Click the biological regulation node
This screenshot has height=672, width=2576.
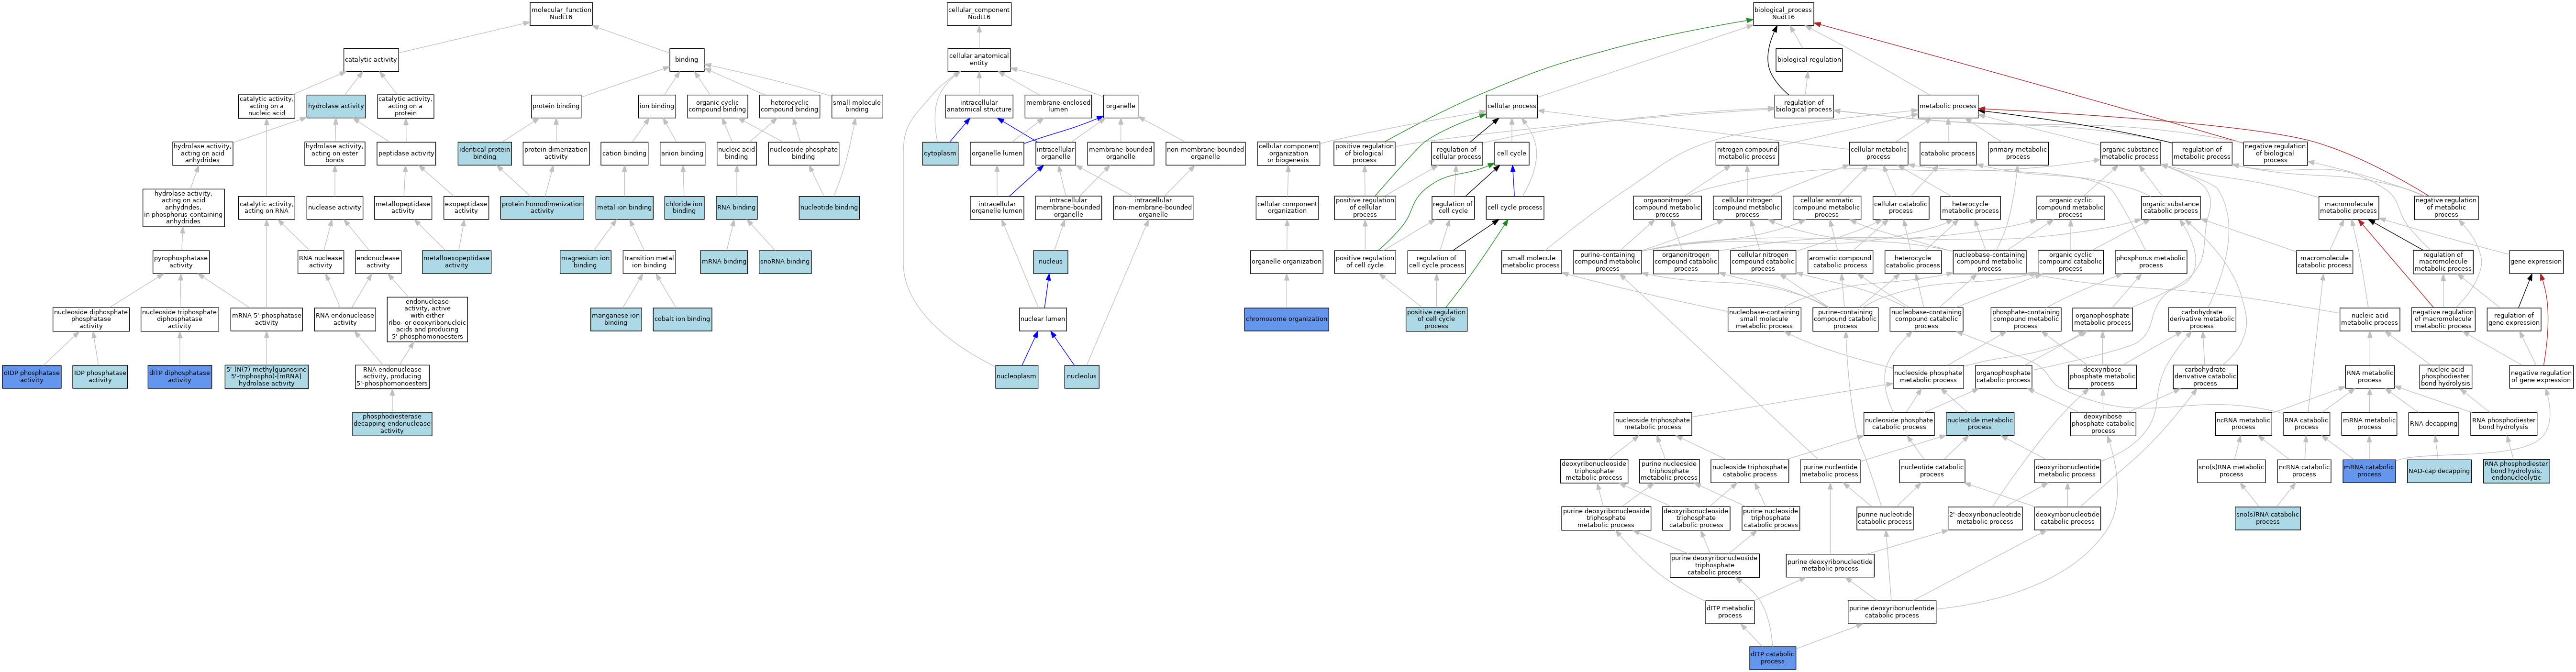[x=1809, y=60]
